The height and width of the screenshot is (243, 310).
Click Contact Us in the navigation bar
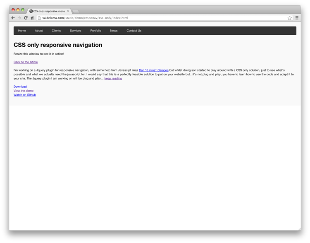coord(134,31)
